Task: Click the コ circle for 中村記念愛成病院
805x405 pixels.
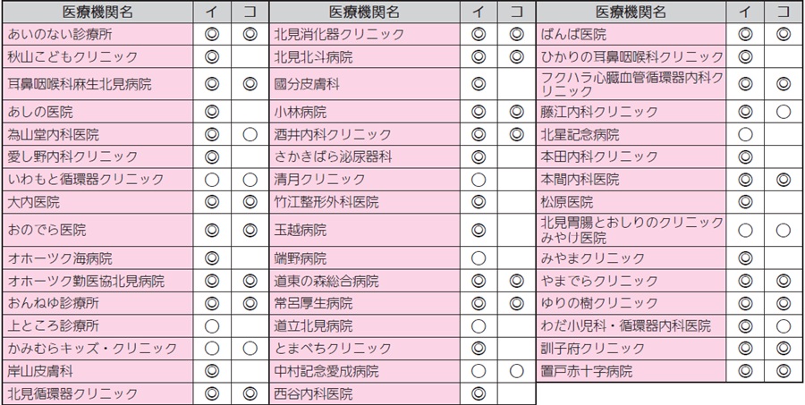Action: tap(516, 371)
